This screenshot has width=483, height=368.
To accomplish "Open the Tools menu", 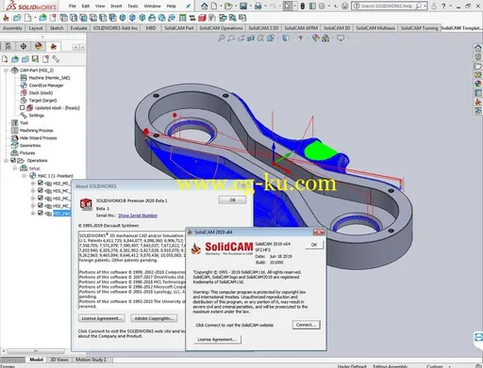I will [133, 6].
